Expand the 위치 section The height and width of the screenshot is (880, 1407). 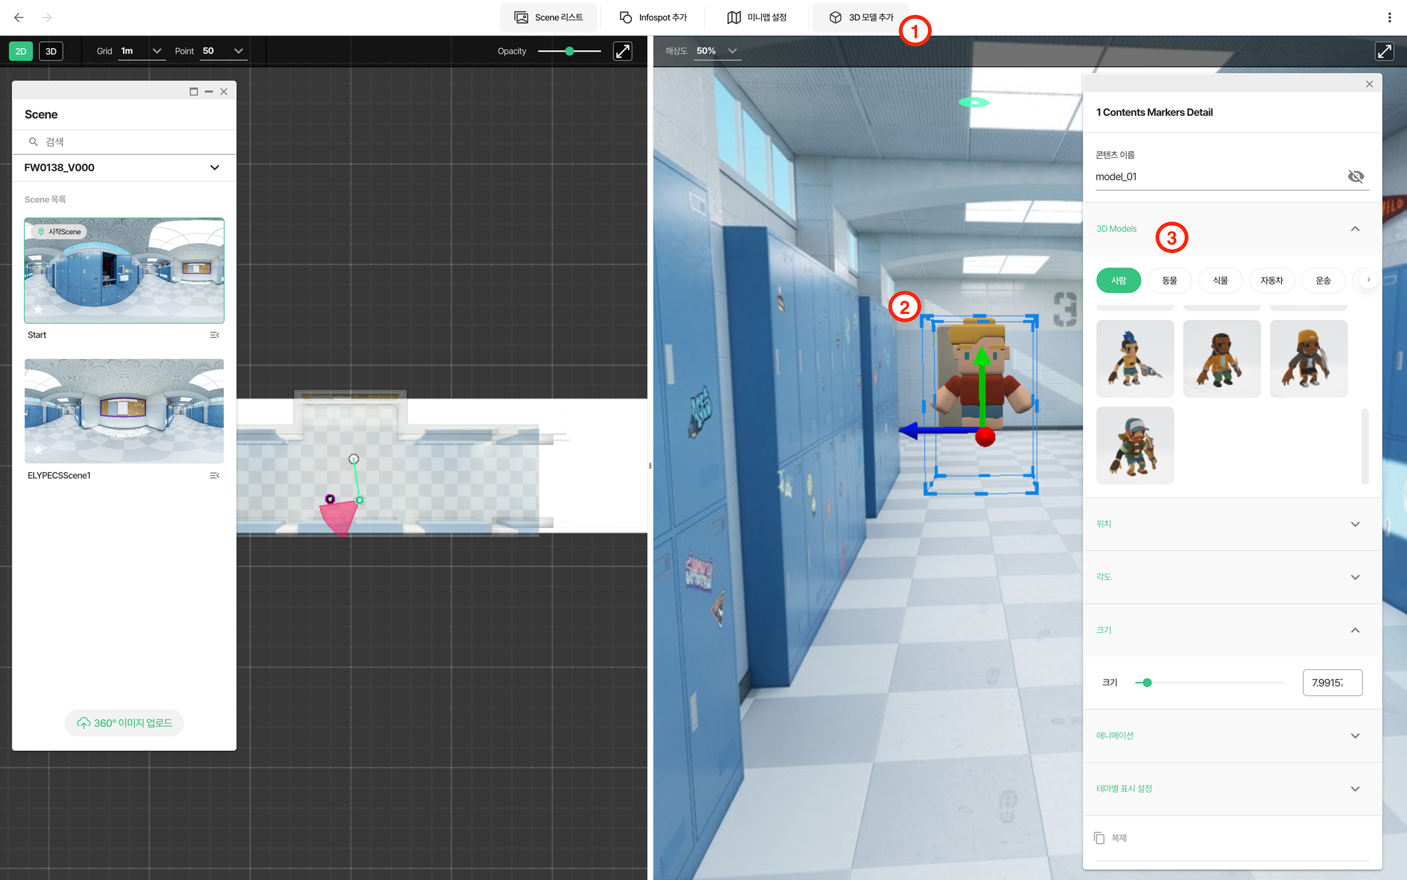1232,524
